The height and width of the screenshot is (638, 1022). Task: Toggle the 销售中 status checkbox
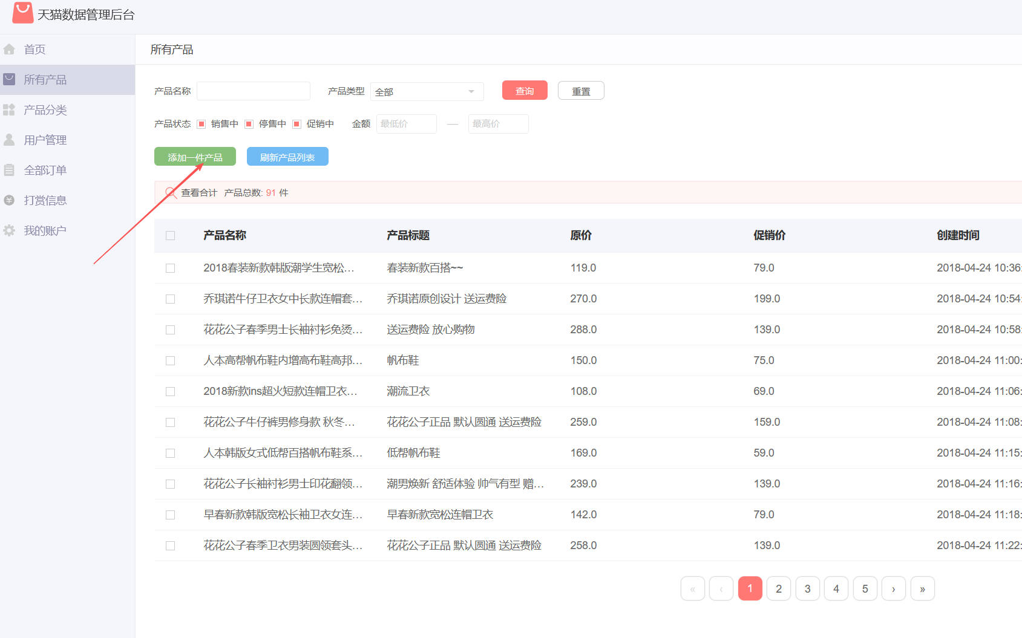(x=201, y=124)
